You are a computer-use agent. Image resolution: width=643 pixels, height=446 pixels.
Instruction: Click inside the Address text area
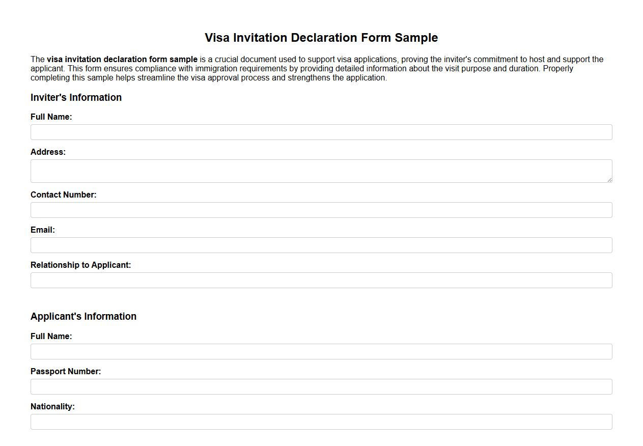(x=321, y=171)
